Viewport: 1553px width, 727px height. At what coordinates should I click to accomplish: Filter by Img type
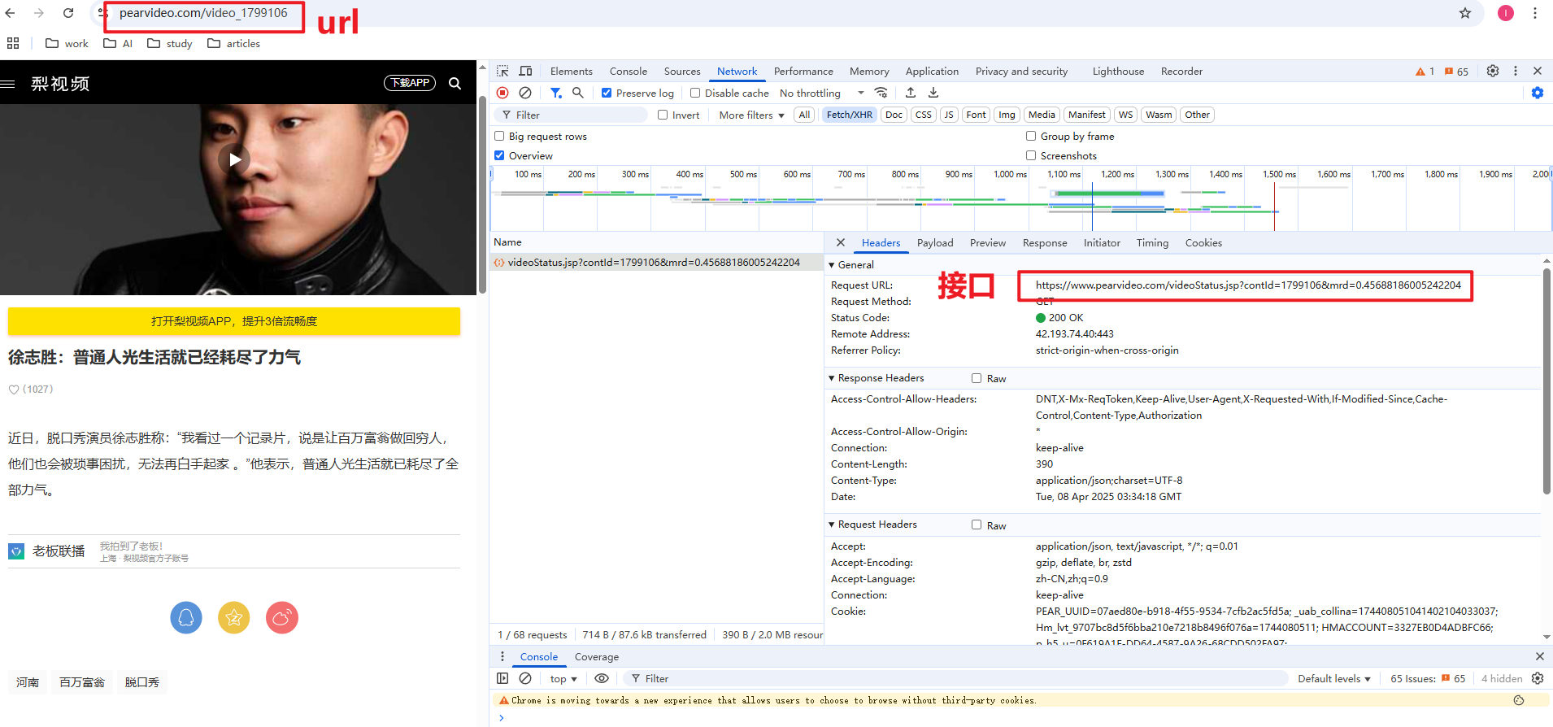point(1007,115)
